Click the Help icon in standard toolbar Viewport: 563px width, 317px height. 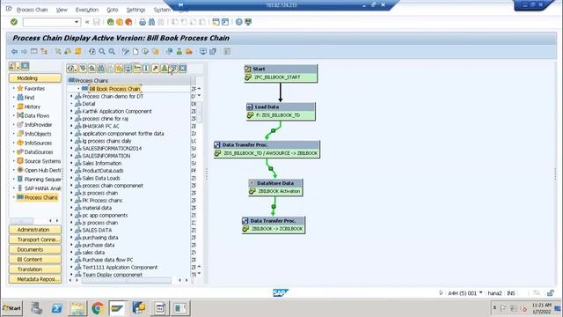[238, 22]
